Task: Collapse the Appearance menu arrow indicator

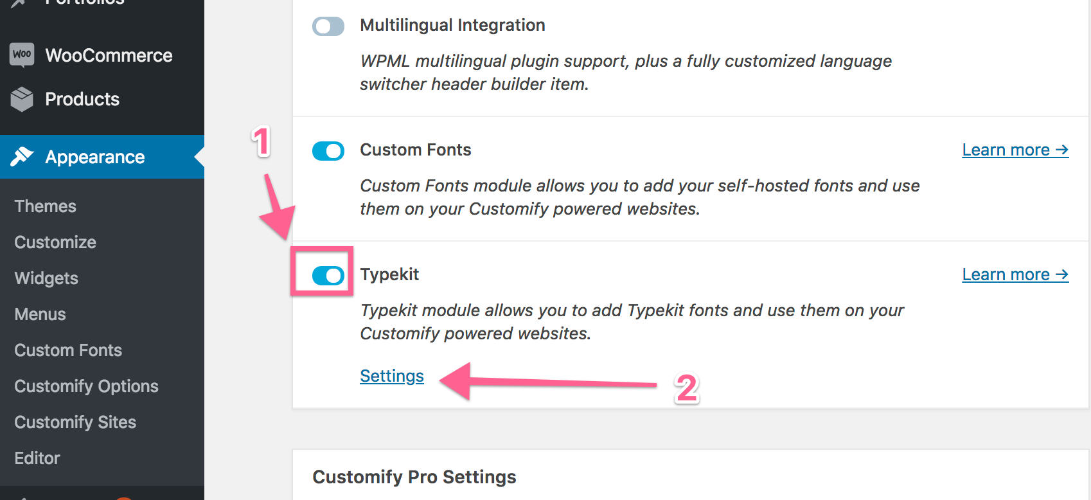Action: pos(199,157)
